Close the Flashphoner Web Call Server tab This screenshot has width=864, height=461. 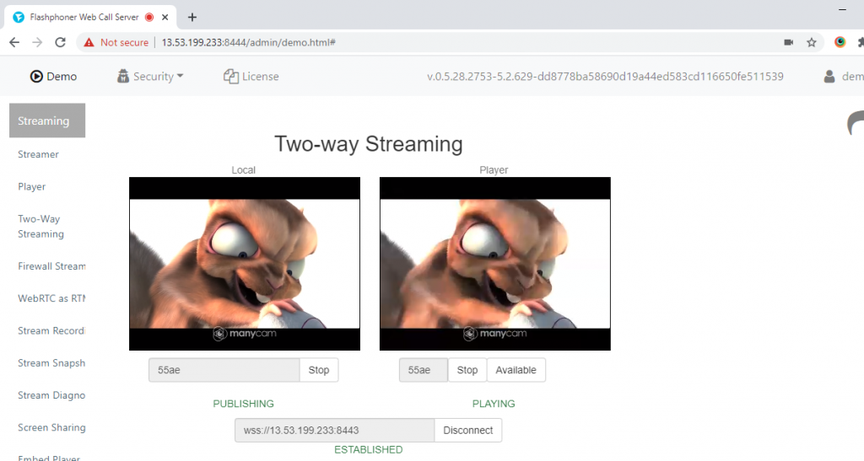pyautogui.click(x=165, y=17)
